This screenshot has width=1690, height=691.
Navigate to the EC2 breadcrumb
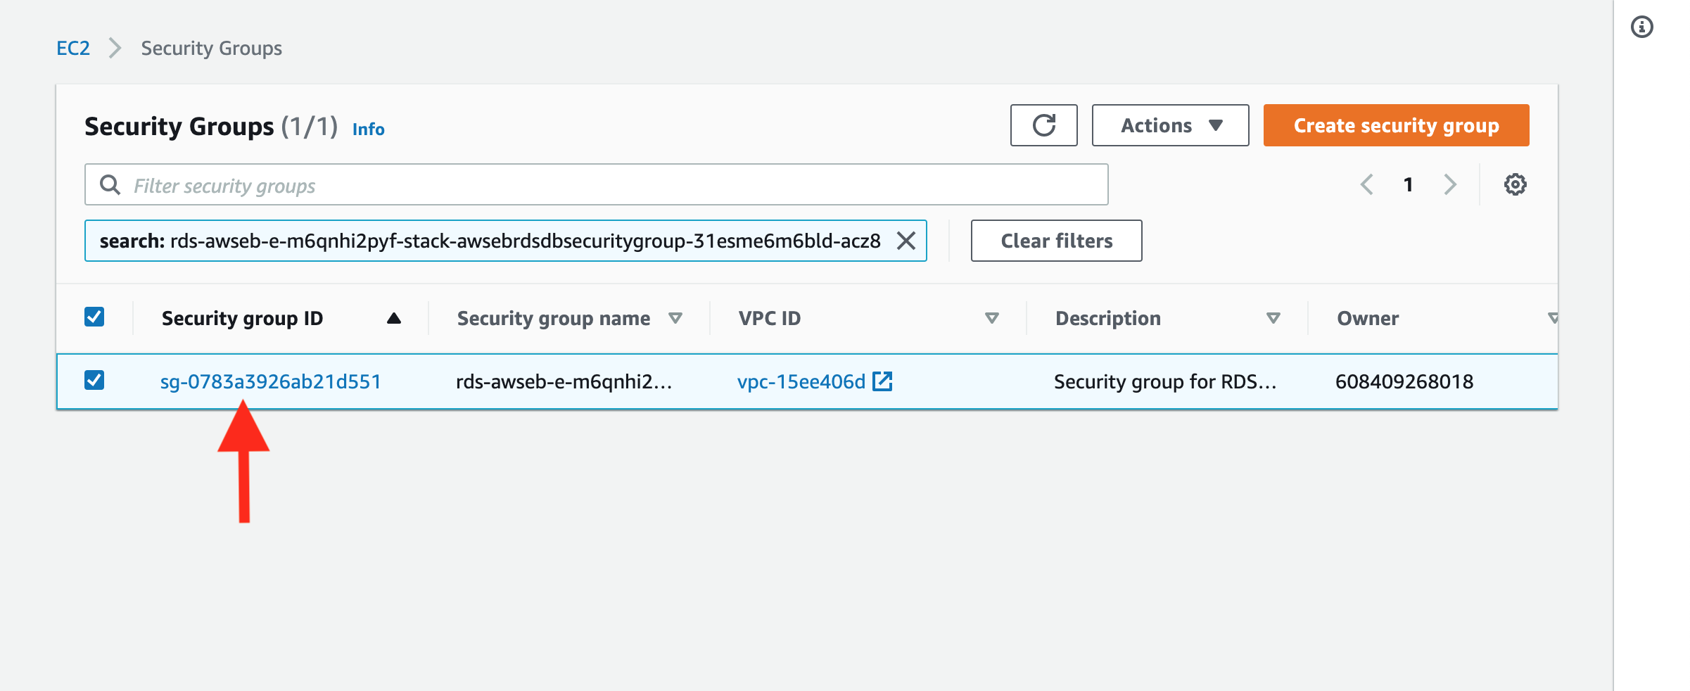(73, 48)
